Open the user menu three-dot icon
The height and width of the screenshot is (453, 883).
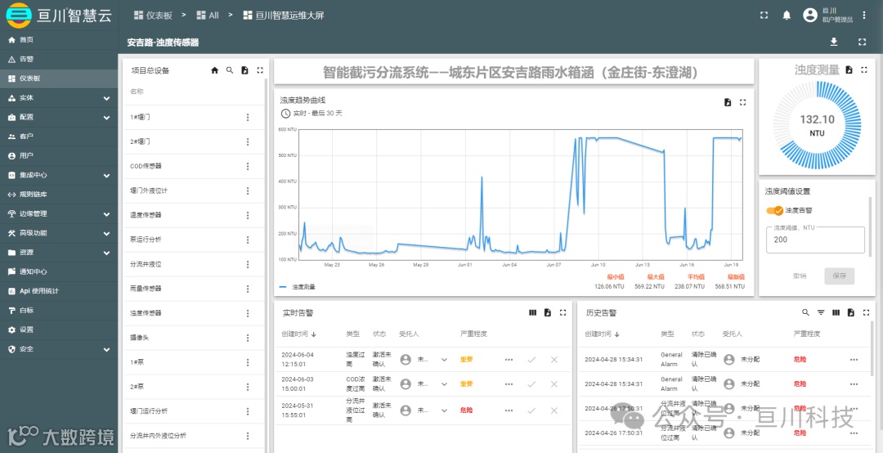coord(864,16)
